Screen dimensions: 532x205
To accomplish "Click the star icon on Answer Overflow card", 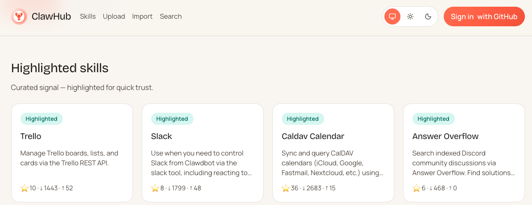I will (x=417, y=188).
